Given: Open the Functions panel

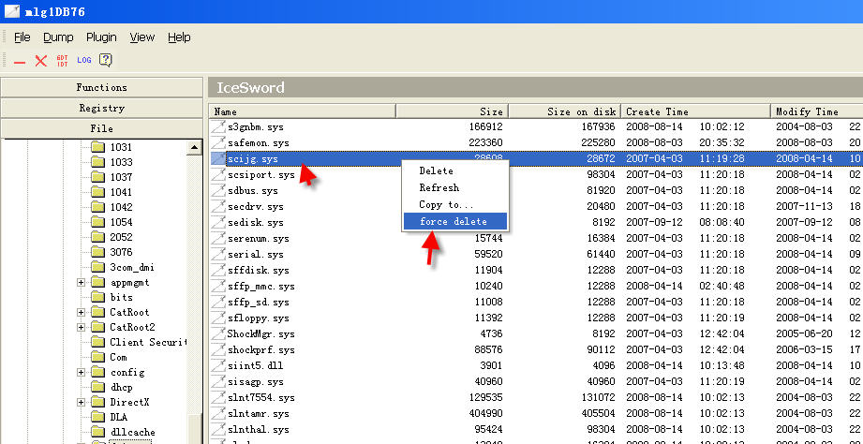Looking at the screenshot, I should click(x=101, y=87).
